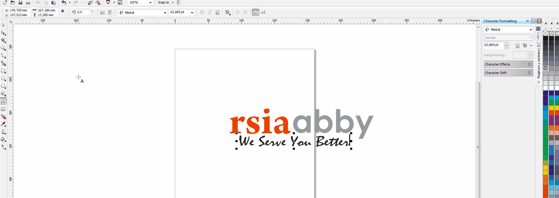Open horizontal alignment dropdown in property bar
This screenshot has height=198, width=559.
click(228, 12)
